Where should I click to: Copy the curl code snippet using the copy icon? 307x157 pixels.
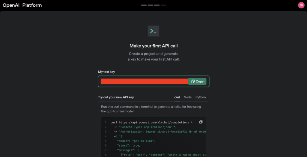click(201, 122)
